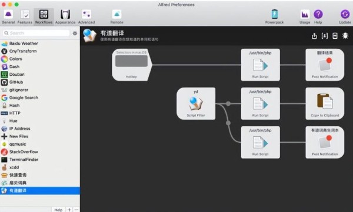Switch to the Appearance tab
Viewport: 353px width, 212px height.
pyautogui.click(x=65, y=17)
